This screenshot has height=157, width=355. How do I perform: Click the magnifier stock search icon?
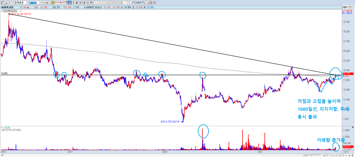coord(44,3)
